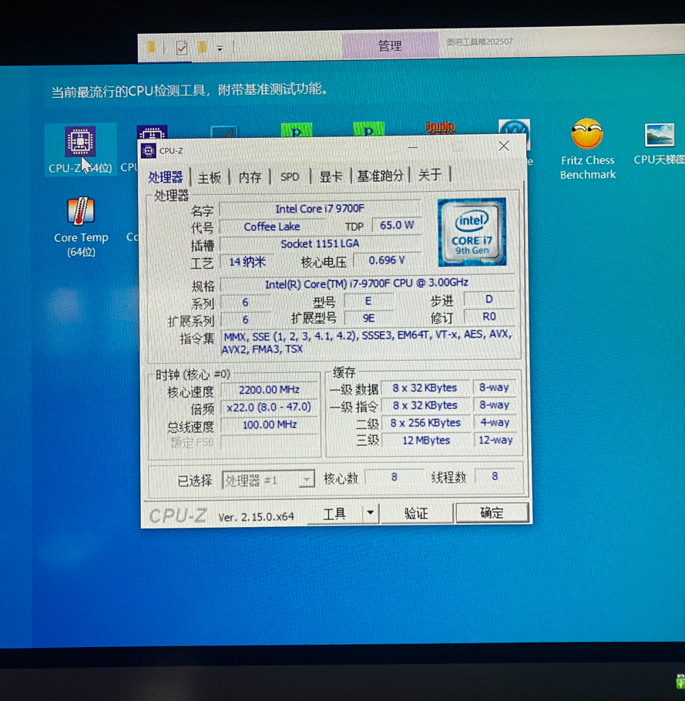The height and width of the screenshot is (701, 685).
Task: Click the 管理 ribbon tab in Explorer
Action: 389,45
